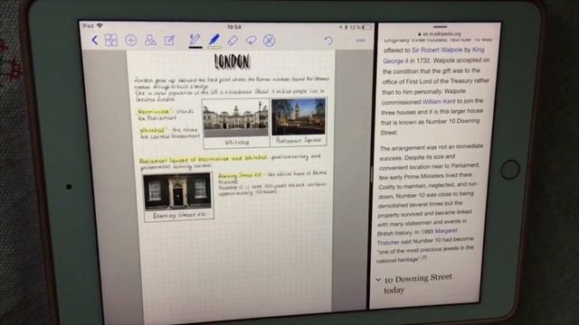Open the King George II link
The height and width of the screenshot is (325, 579).
coord(434,55)
